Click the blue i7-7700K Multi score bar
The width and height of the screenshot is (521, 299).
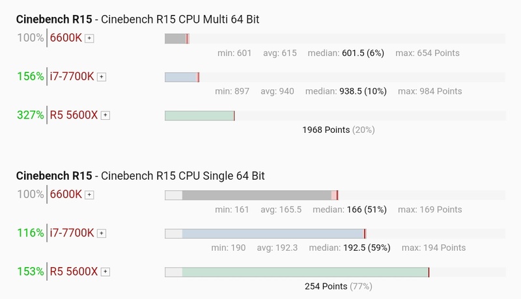(x=181, y=77)
